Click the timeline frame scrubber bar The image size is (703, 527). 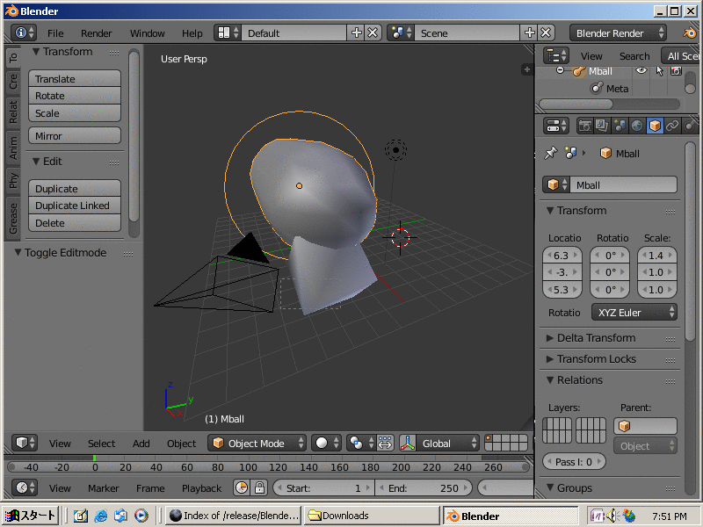point(268,467)
